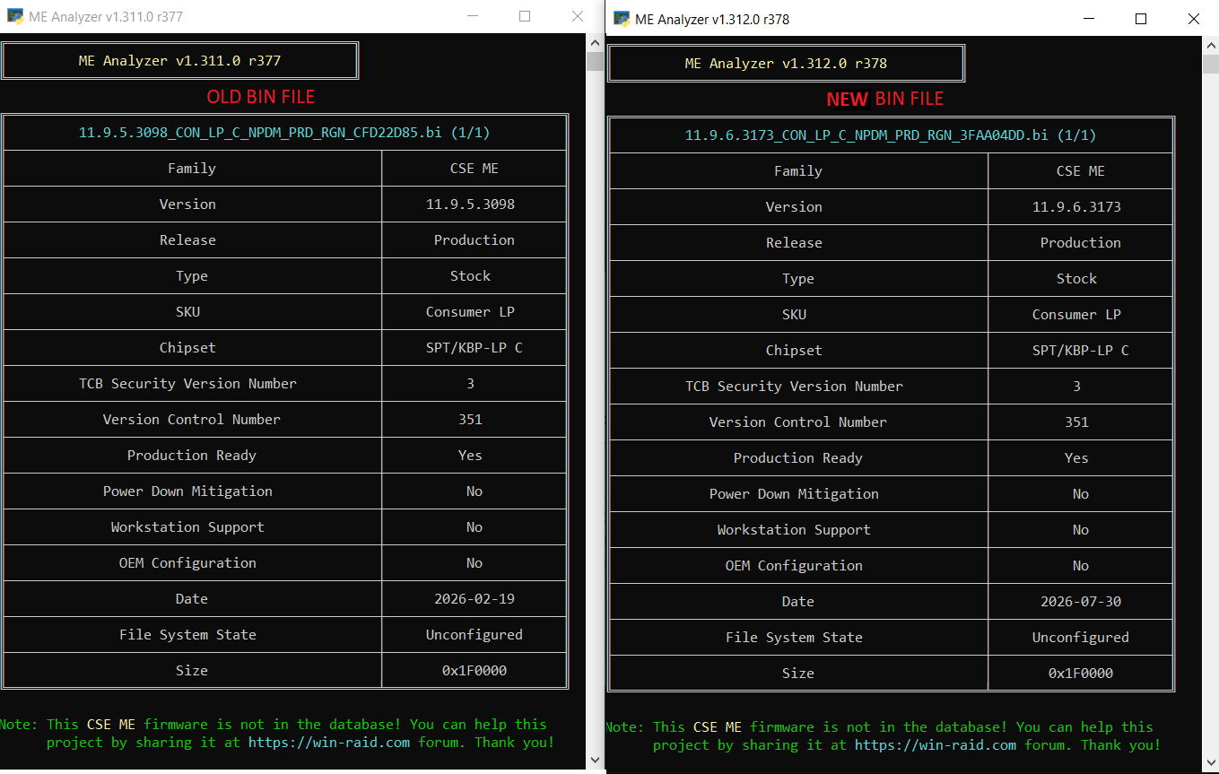The width and height of the screenshot is (1219, 774).
Task: Open the win-raid.com link in right window
Action: (x=936, y=744)
